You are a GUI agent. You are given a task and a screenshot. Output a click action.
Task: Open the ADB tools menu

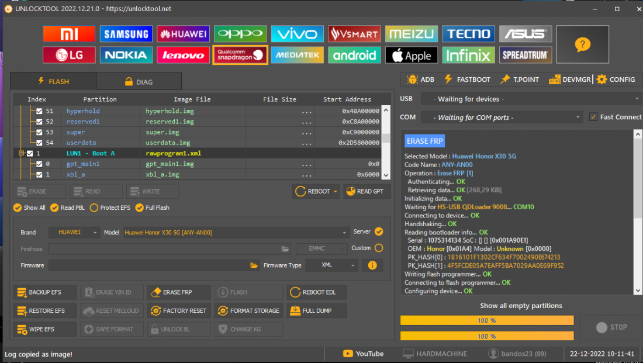(420, 79)
